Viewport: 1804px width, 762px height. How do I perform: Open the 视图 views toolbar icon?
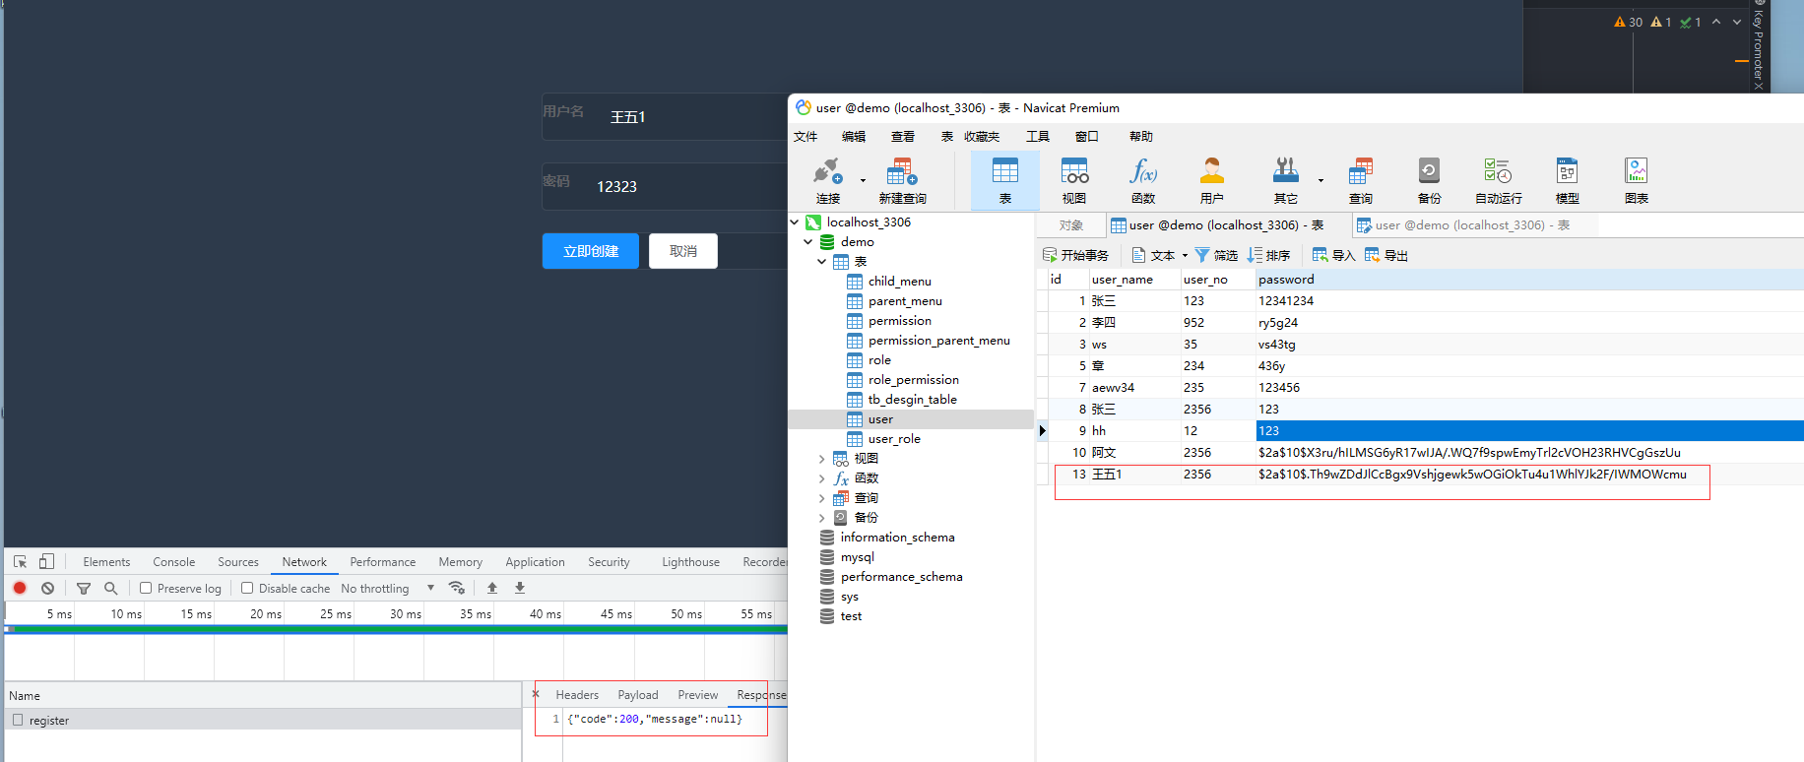1074,172
